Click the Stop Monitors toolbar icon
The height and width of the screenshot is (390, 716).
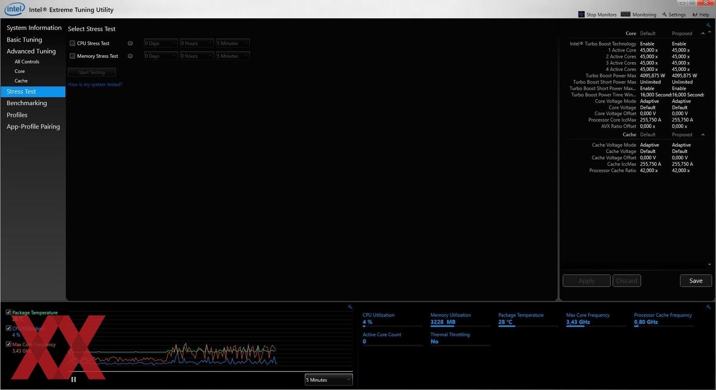[581, 14]
